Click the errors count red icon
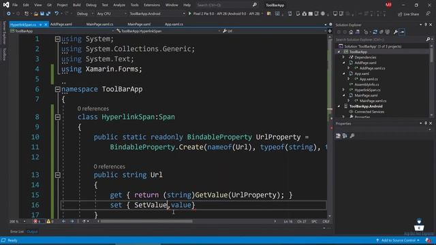 (x=35, y=221)
